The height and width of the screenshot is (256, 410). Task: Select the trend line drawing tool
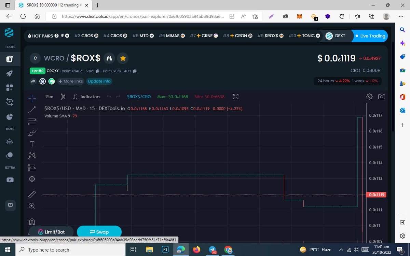click(32, 110)
